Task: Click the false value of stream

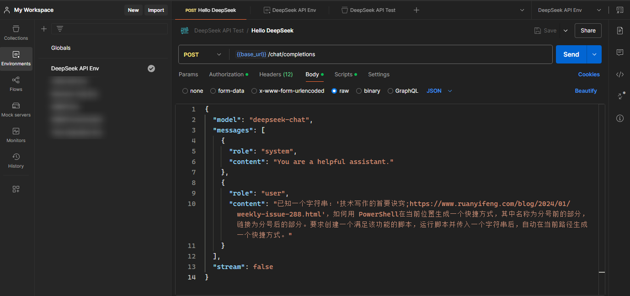Action: point(263,267)
